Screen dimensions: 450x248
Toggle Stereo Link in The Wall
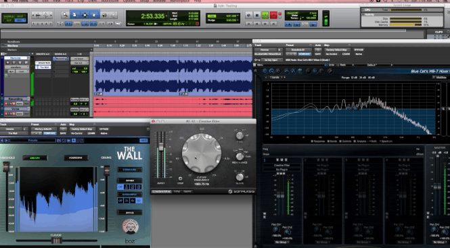[x=129, y=170]
